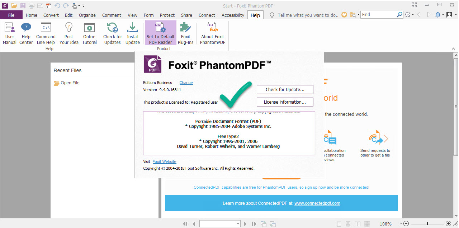Go to the first page
This screenshot has height=228, width=459.
pyautogui.click(x=185, y=224)
